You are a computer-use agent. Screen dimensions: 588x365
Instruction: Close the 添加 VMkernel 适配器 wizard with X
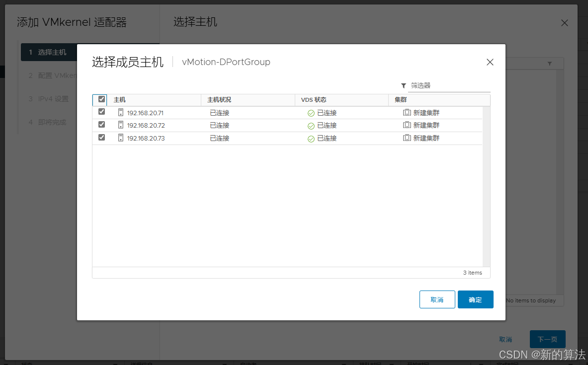[x=564, y=23]
